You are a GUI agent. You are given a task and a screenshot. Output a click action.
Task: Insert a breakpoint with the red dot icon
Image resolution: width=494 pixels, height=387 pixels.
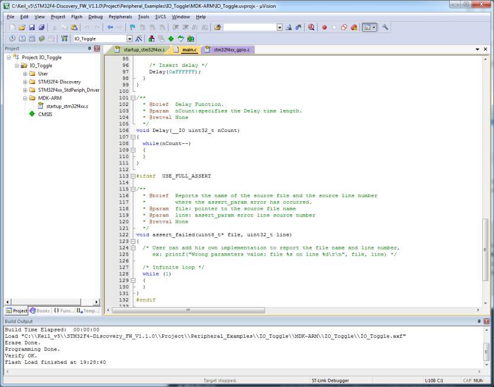pyautogui.click(x=325, y=27)
